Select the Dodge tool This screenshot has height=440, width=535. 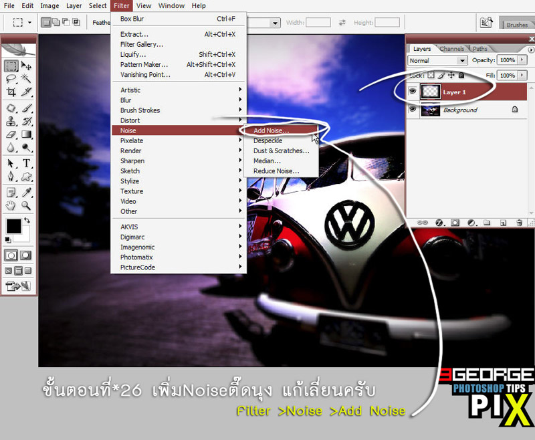[26, 147]
